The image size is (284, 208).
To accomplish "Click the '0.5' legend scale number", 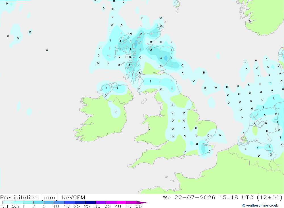I will [x=15, y=206].
